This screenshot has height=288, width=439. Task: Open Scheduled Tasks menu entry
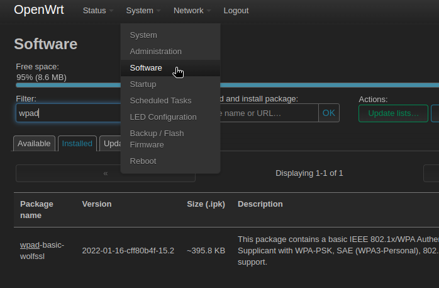point(170,101)
